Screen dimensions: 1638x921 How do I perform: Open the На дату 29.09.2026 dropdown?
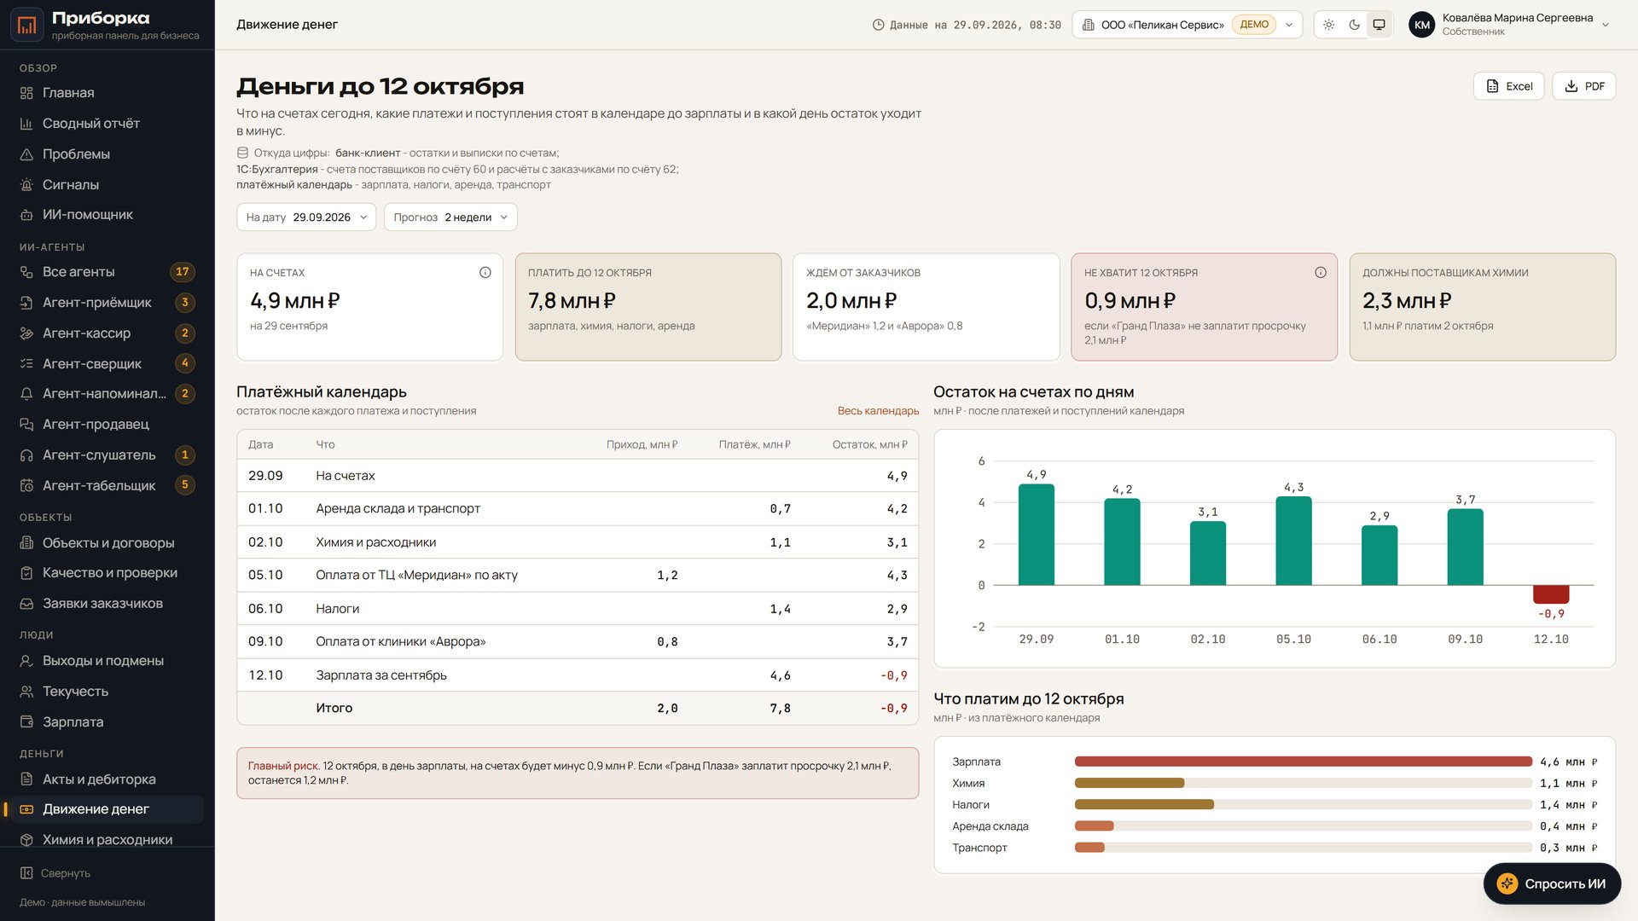pos(306,217)
